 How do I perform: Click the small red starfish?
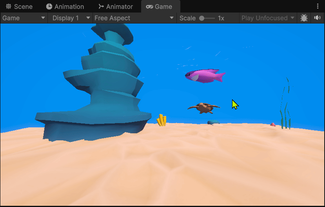(x=273, y=125)
